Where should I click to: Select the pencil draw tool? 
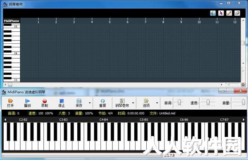(x=229, y=13)
